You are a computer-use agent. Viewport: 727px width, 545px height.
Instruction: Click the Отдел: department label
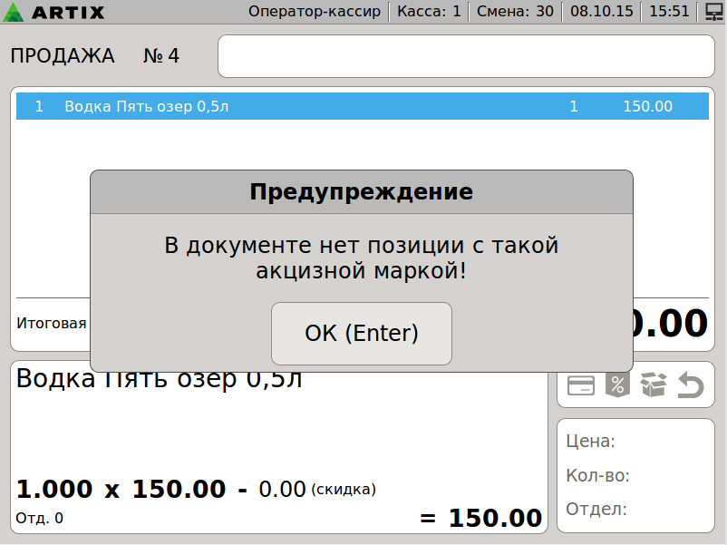point(596,509)
